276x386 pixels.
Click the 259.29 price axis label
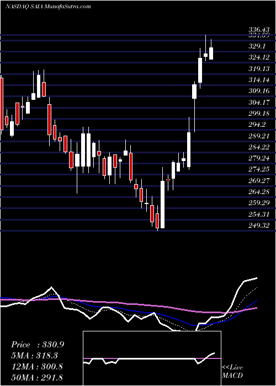(x=259, y=203)
